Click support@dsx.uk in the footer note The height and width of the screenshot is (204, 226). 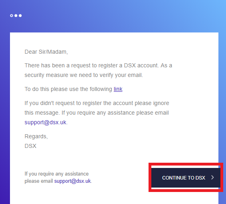click(73, 181)
